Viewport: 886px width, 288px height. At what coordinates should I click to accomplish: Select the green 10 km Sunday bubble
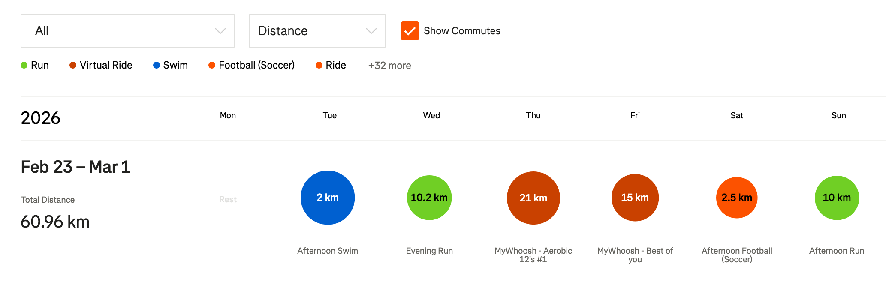(837, 198)
